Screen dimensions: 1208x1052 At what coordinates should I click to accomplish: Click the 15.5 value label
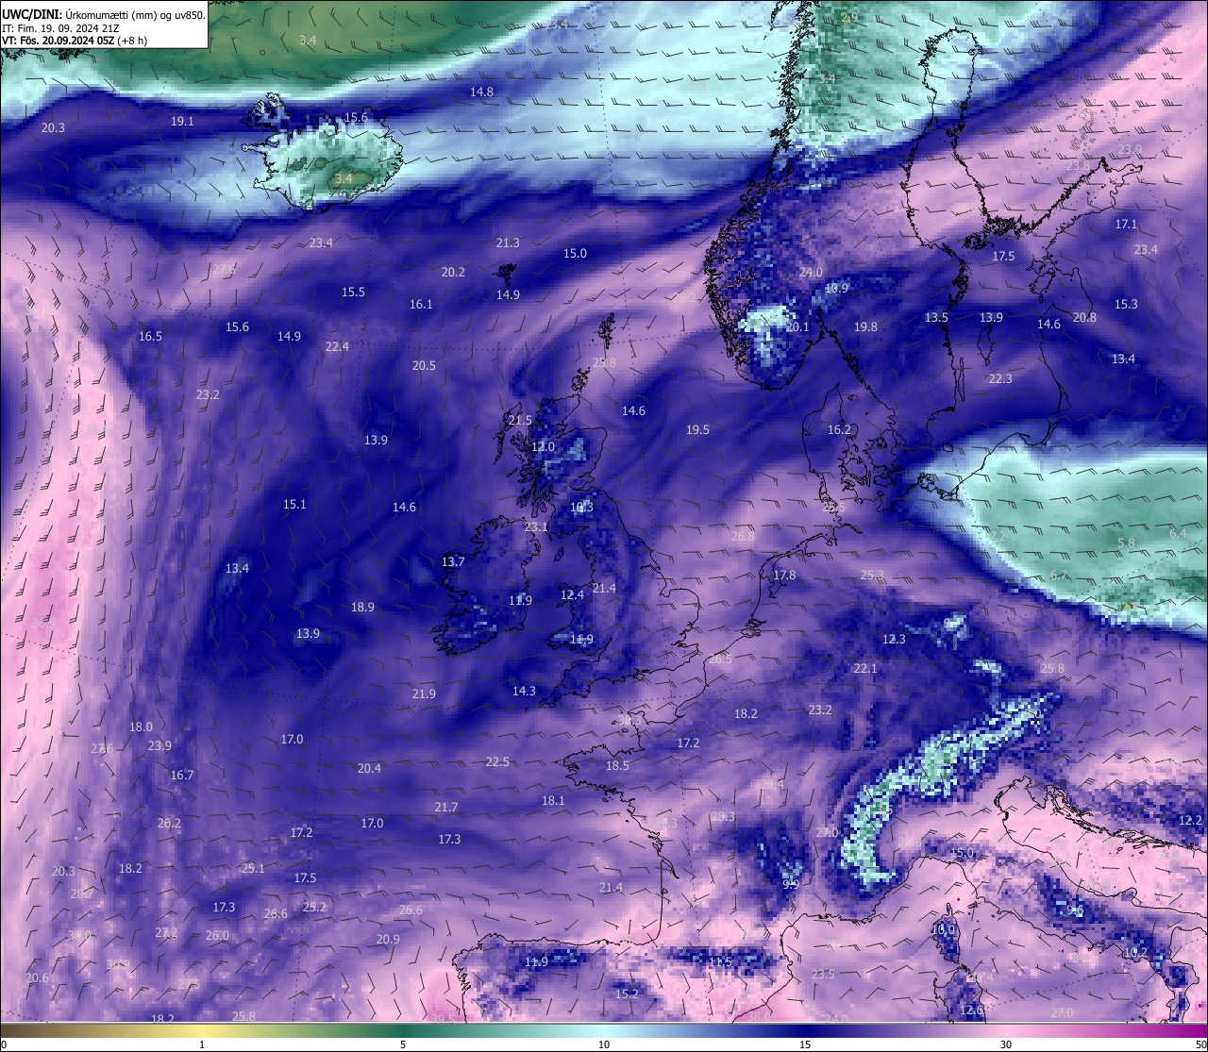(x=353, y=293)
